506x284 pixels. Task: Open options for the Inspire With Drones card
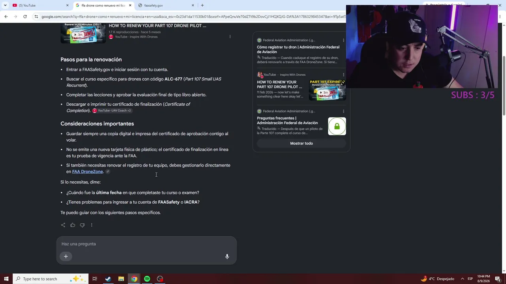click(344, 75)
